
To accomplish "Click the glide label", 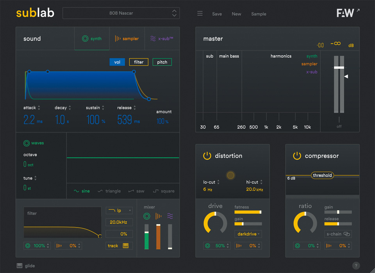I will click(30, 266).
